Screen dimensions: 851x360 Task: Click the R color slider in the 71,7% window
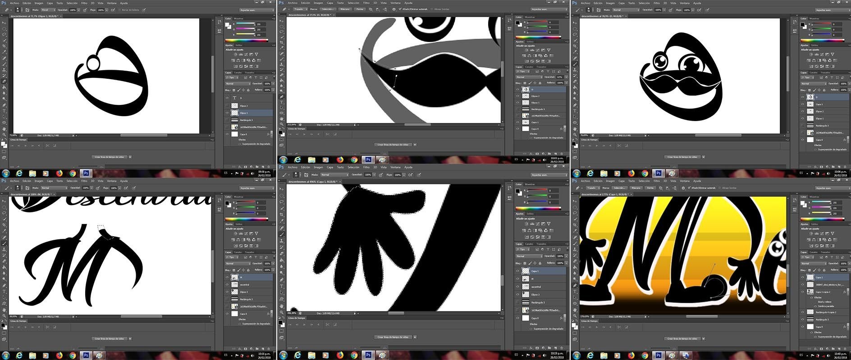pos(245,24)
